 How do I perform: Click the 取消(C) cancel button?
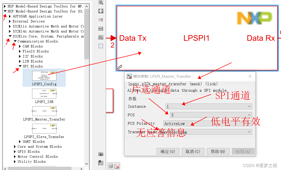(x=193, y=151)
